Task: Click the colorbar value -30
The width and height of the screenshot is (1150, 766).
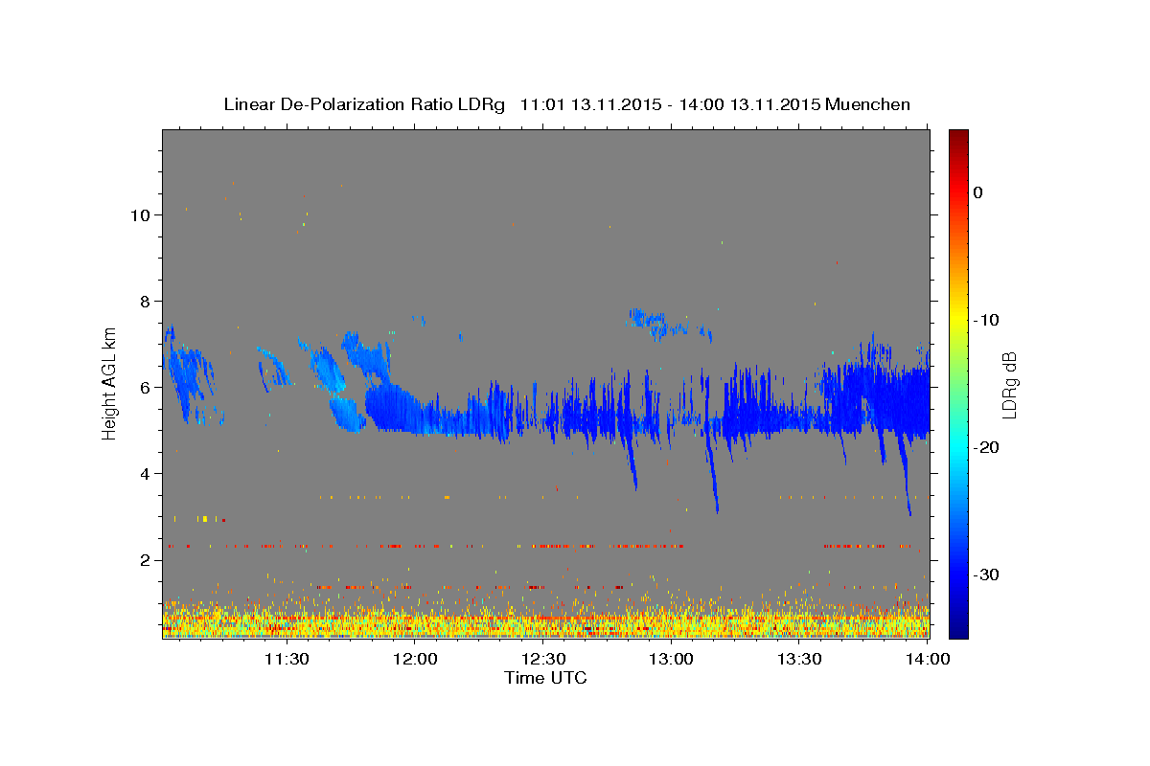Action: tap(986, 574)
